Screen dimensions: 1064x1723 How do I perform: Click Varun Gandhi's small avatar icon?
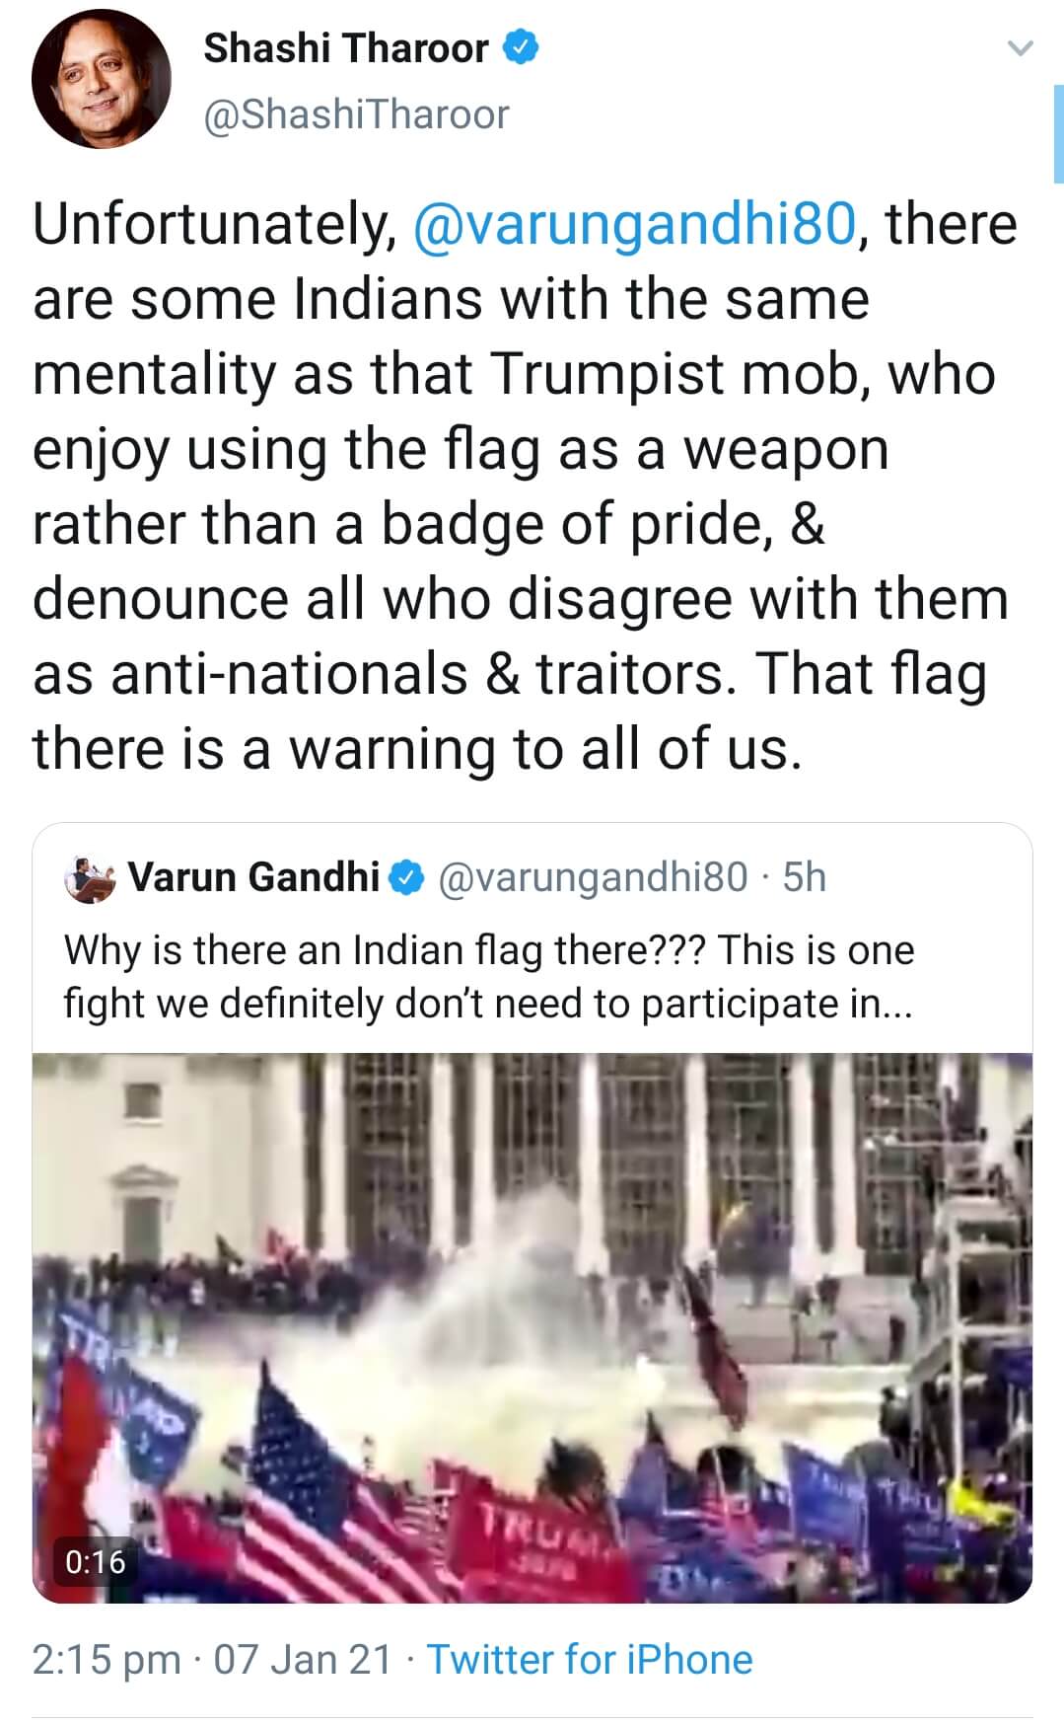click(91, 877)
